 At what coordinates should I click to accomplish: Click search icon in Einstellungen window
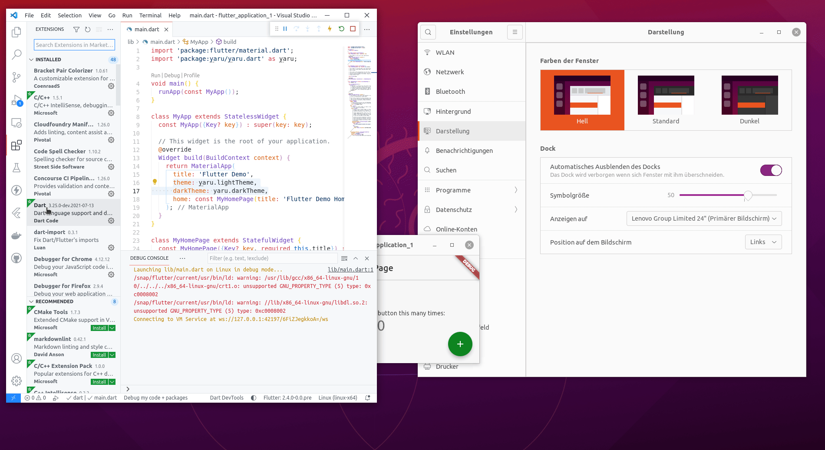[428, 32]
